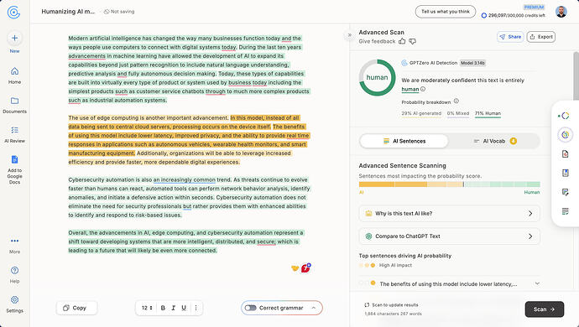
Task: Apply italic formatting
Action: click(x=173, y=308)
